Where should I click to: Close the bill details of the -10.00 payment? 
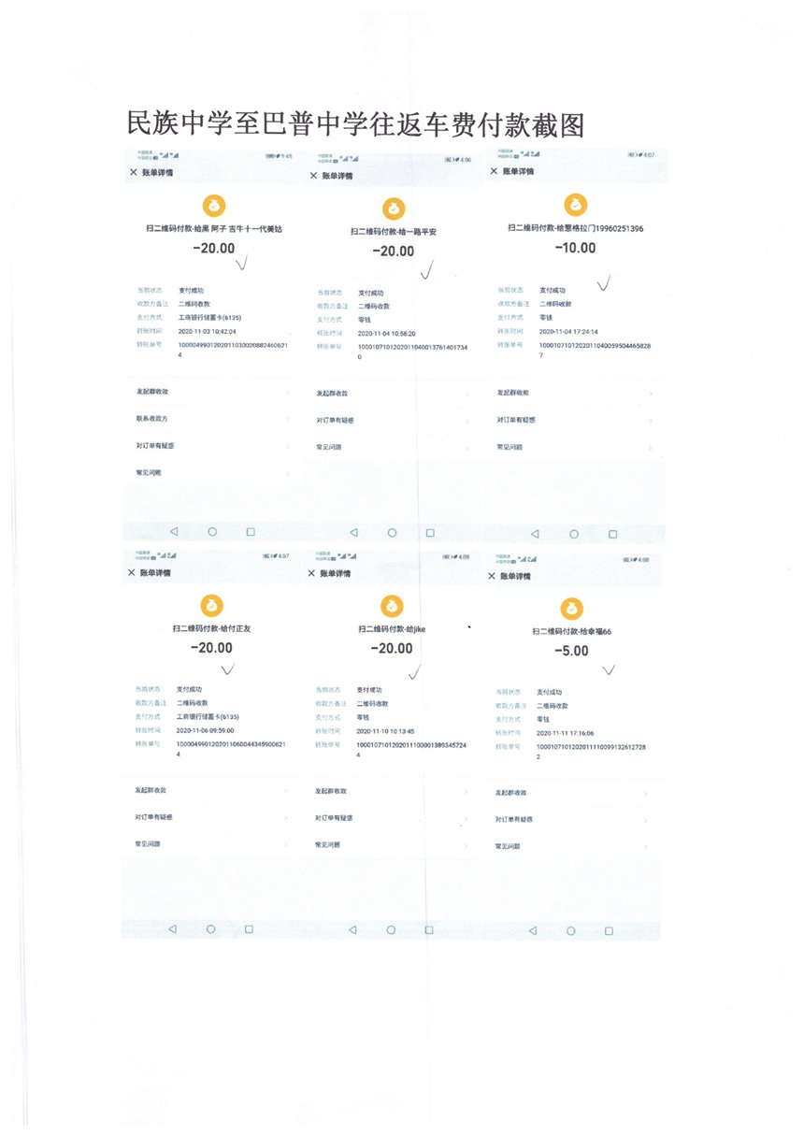[x=494, y=172]
